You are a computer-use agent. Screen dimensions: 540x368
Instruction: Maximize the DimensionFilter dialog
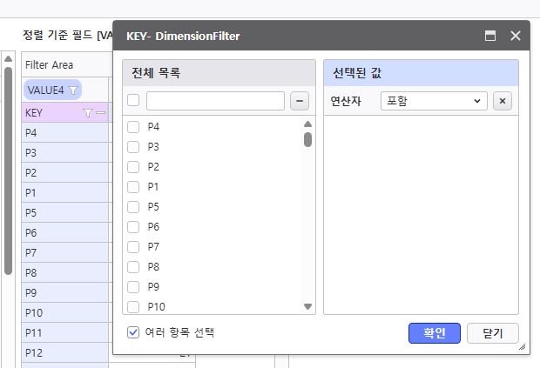click(x=490, y=36)
